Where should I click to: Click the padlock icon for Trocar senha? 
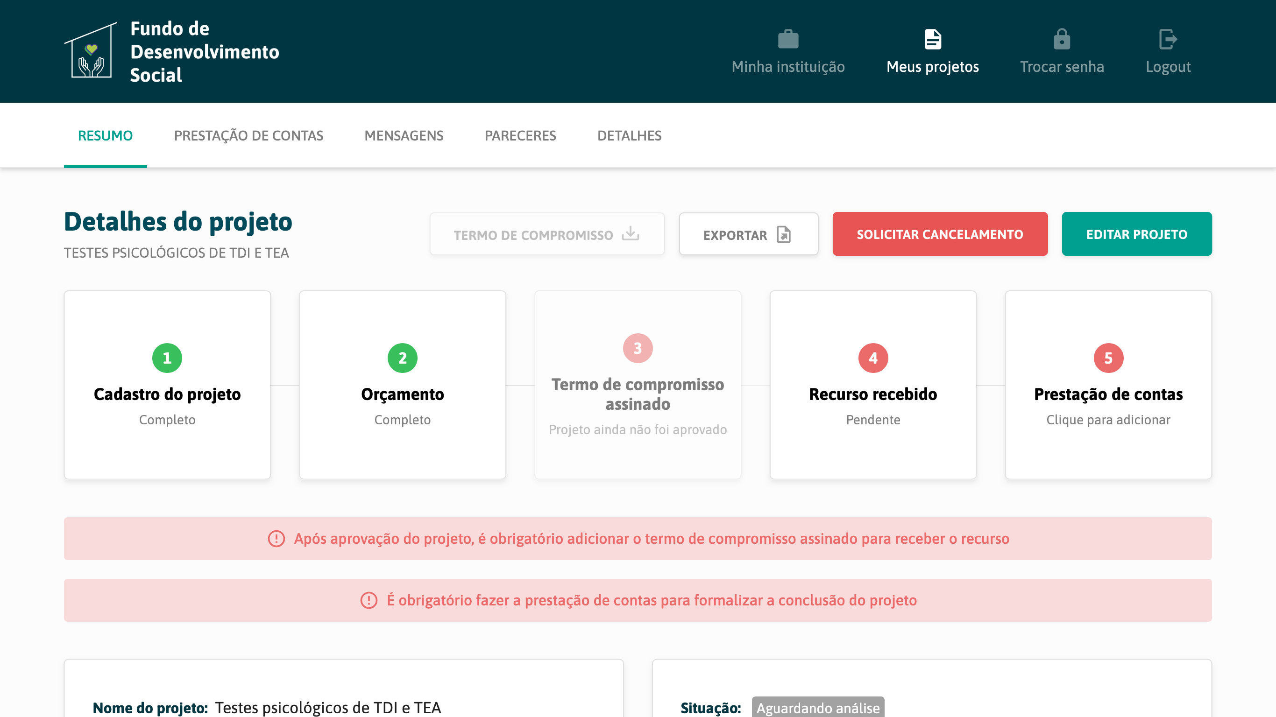(x=1062, y=39)
